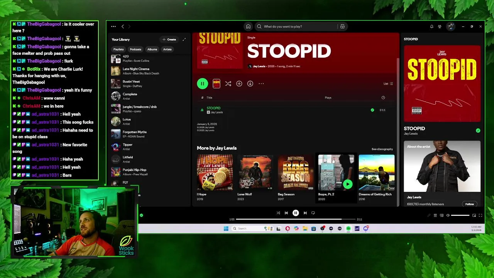Open See discography link
Image resolution: width=494 pixels, height=278 pixels.
(382, 149)
